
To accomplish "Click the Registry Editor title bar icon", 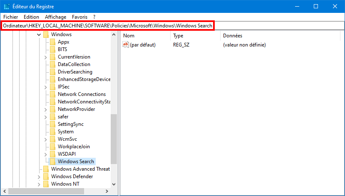I will (7, 6).
